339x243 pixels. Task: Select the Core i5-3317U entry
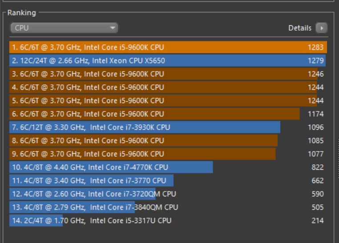(x=168, y=220)
